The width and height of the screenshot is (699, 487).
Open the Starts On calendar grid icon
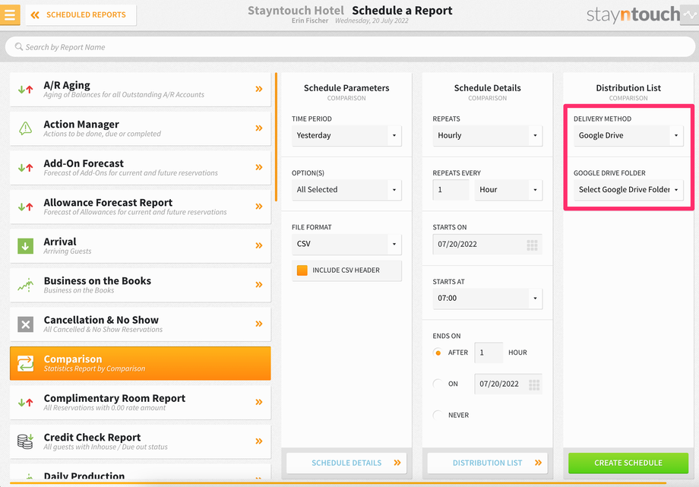point(533,245)
